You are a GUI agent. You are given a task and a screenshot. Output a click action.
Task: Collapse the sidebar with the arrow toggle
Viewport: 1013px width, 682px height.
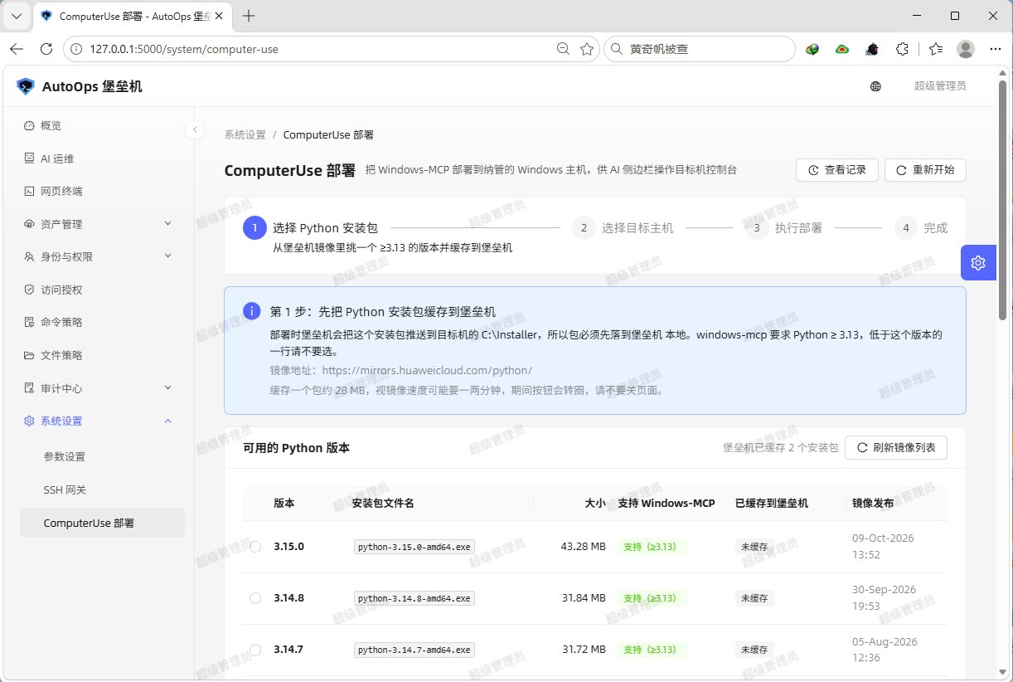(x=195, y=129)
